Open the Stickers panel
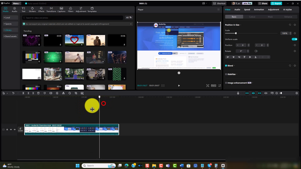The width and height of the screenshot is (301, 169). tap(32, 9)
